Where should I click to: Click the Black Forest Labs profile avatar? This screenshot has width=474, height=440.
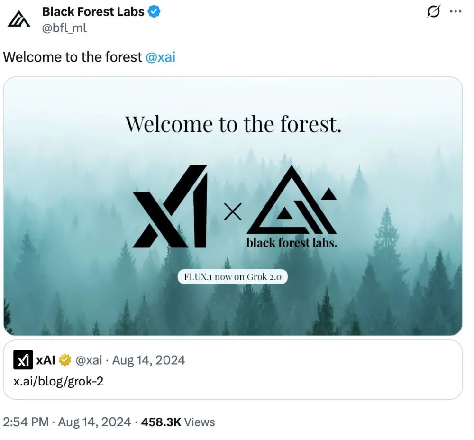click(x=19, y=19)
